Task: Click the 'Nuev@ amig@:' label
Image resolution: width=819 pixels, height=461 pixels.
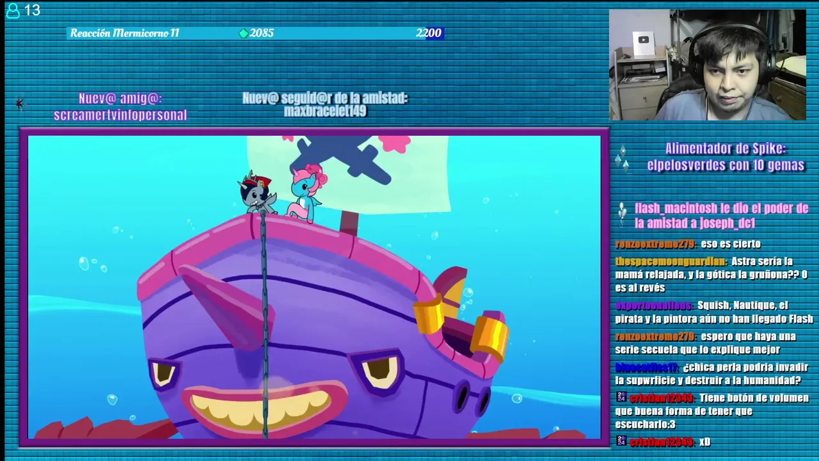Action: click(x=120, y=99)
